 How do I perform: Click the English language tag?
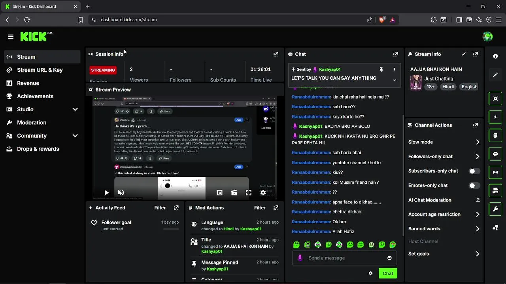tap(470, 87)
